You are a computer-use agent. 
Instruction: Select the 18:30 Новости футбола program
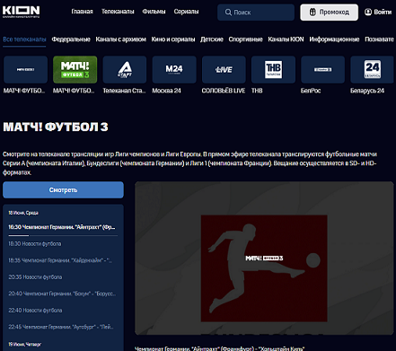pyautogui.click(x=35, y=244)
